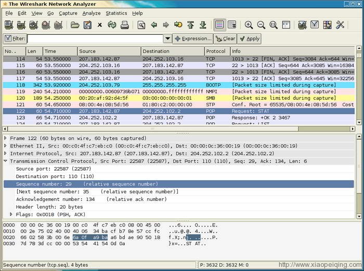This screenshot has height=271, width=364.
Task: Collapse Transmission Control Protocol node
Action: click(x=5, y=161)
